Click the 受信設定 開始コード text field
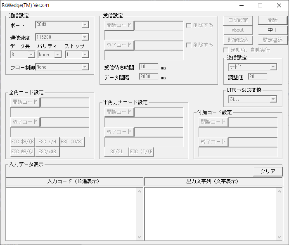289x245 pixels. 159,26
